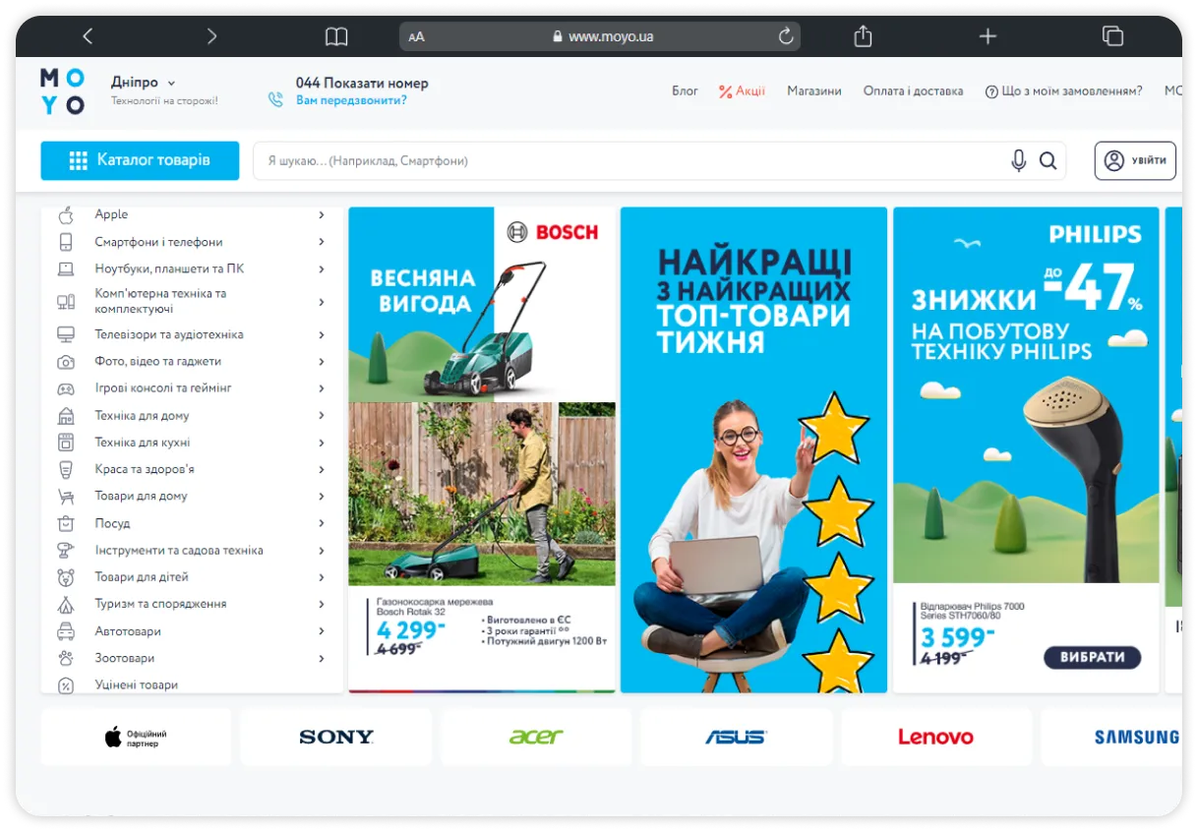Open the Bosch lawn mower banner
Image resolution: width=1197 pixels, height=831 pixels.
point(482,449)
